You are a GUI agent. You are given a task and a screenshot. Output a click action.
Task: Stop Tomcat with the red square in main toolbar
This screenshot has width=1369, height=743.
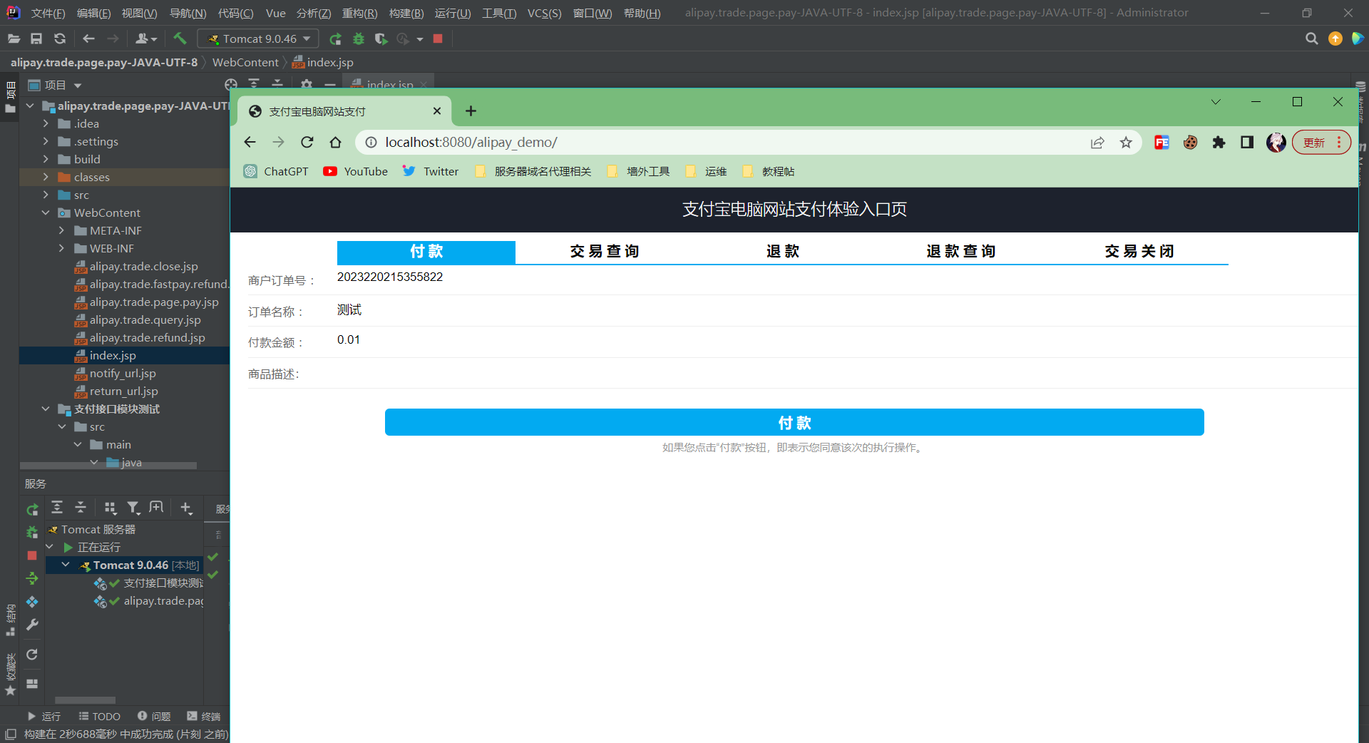coord(438,39)
